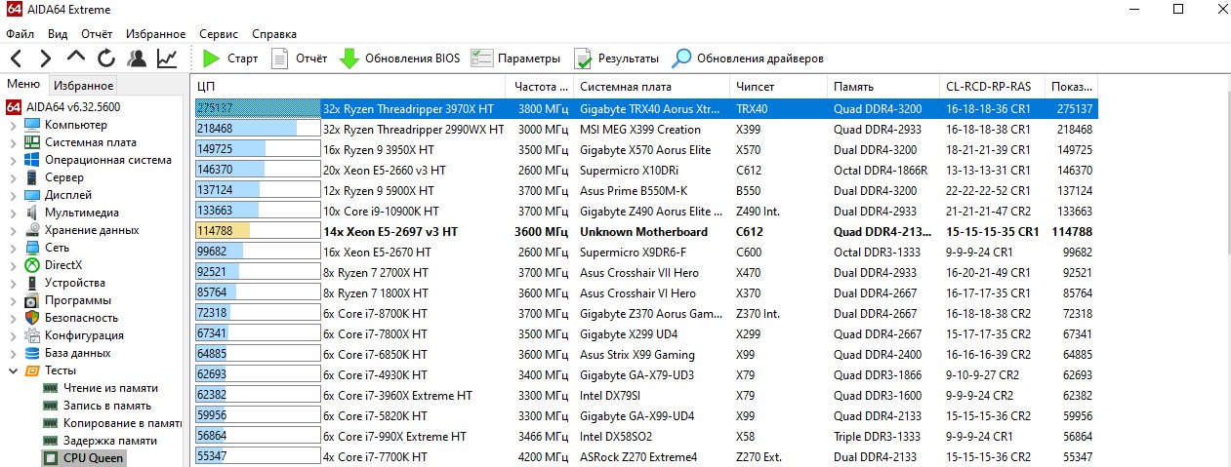Select Запись в память test
This screenshot has width=1231, height=467.
(x=109, y=406)
